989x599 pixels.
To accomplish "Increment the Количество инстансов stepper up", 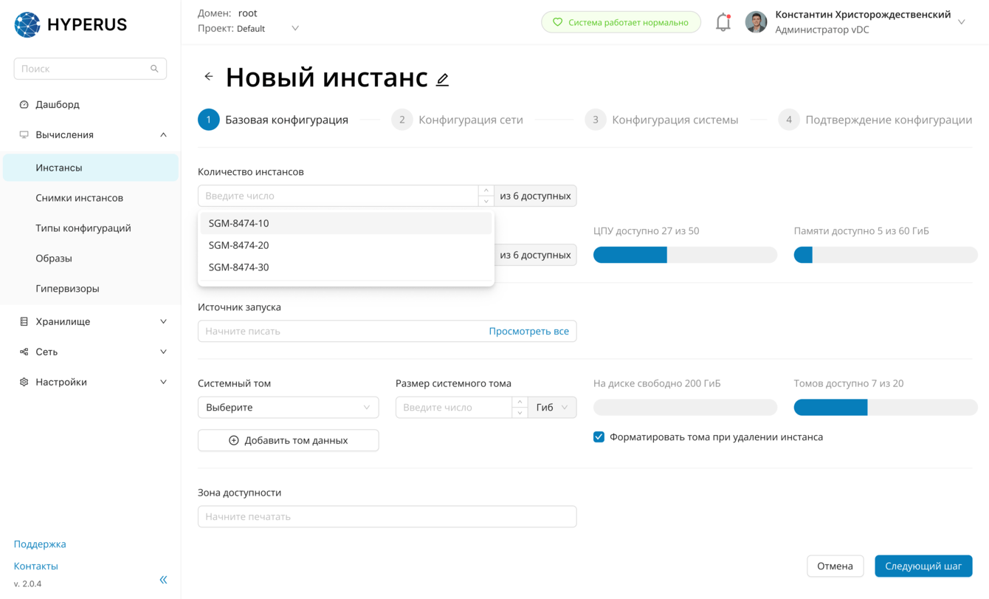I will pos(486,191).
